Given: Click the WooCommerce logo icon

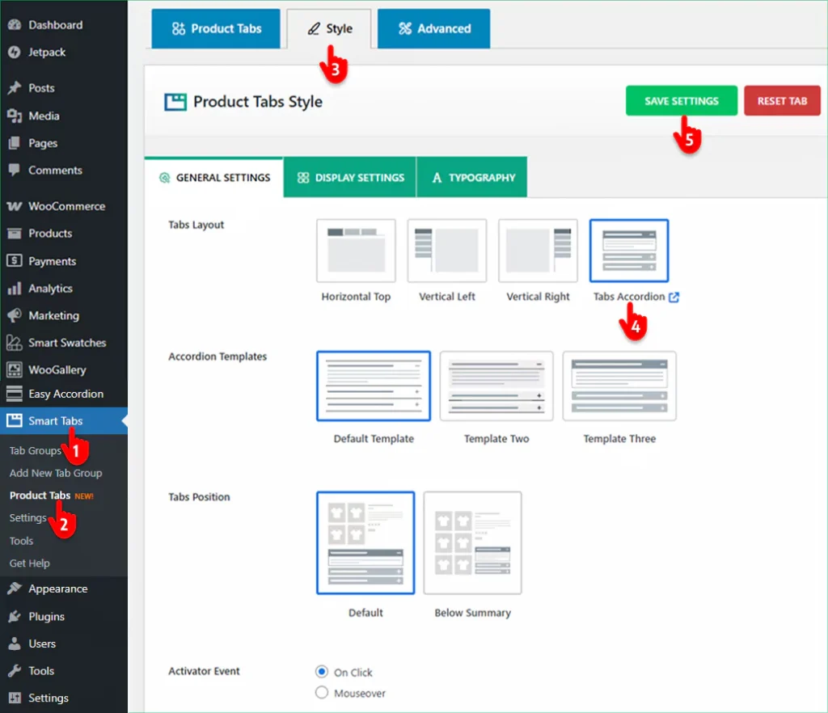Looking at the screenshot, I should 15,206.
